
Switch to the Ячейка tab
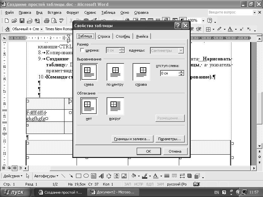pyautogui.click(x=142, y=36)
